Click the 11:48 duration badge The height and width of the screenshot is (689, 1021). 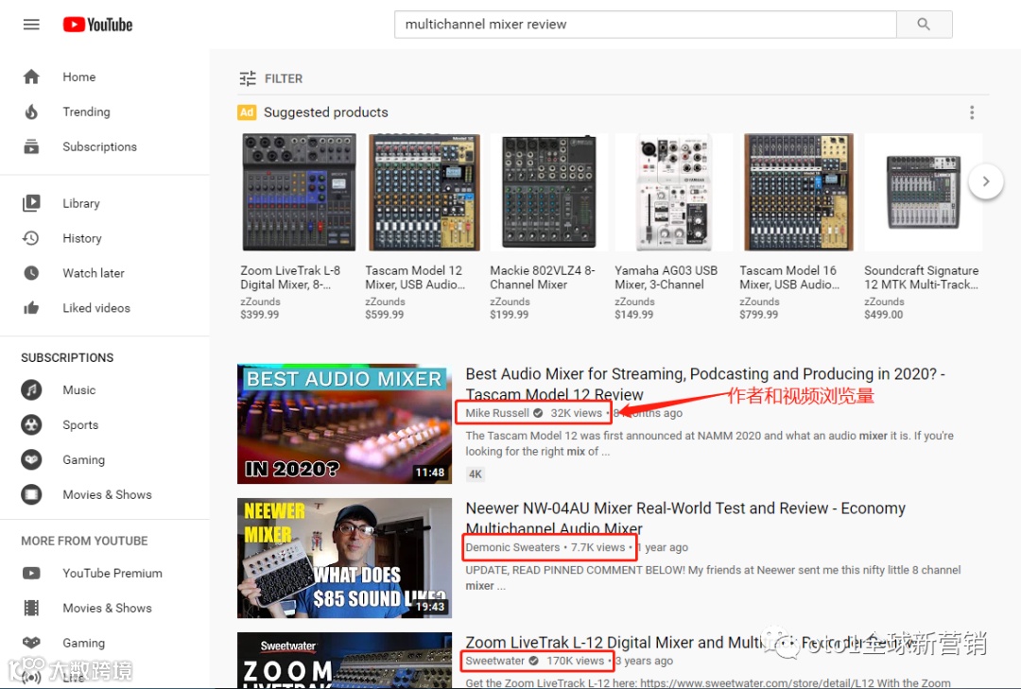click(x=430, y=473)
